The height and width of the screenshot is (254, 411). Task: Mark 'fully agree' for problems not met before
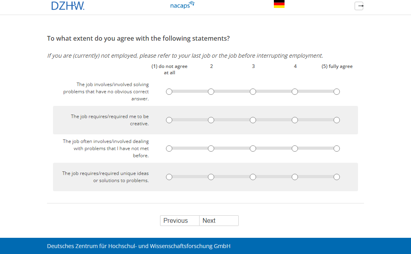point(337,149)
